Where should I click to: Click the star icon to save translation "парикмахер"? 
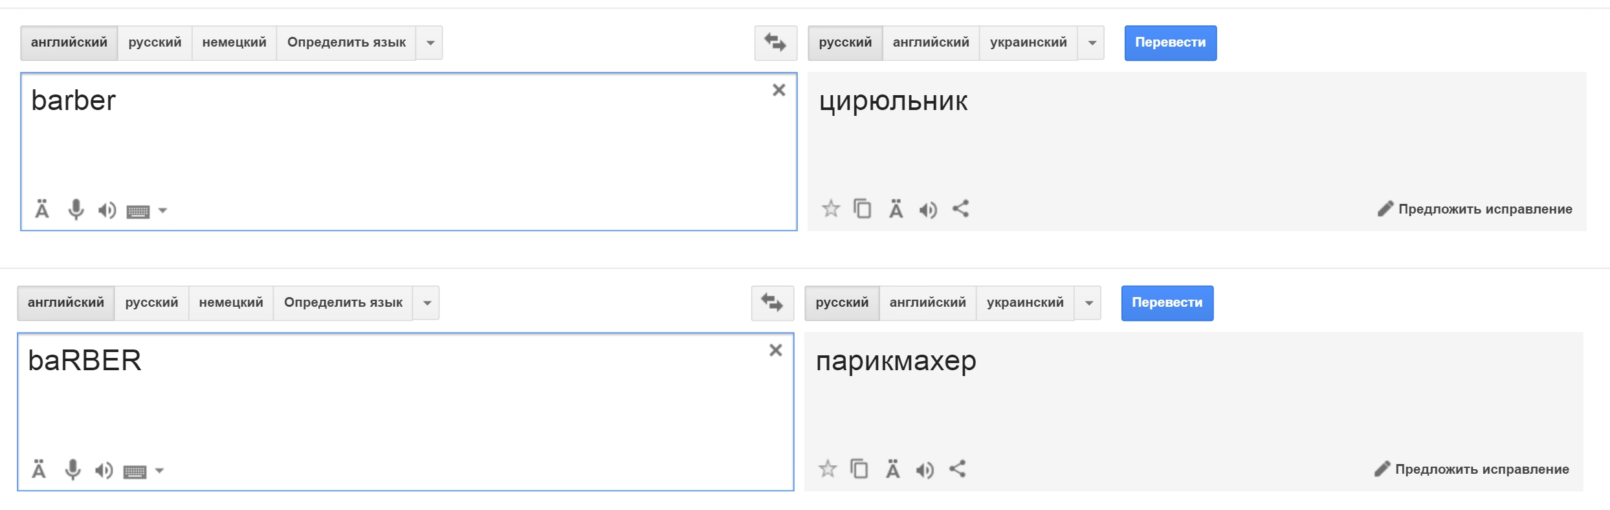point(827,470)
